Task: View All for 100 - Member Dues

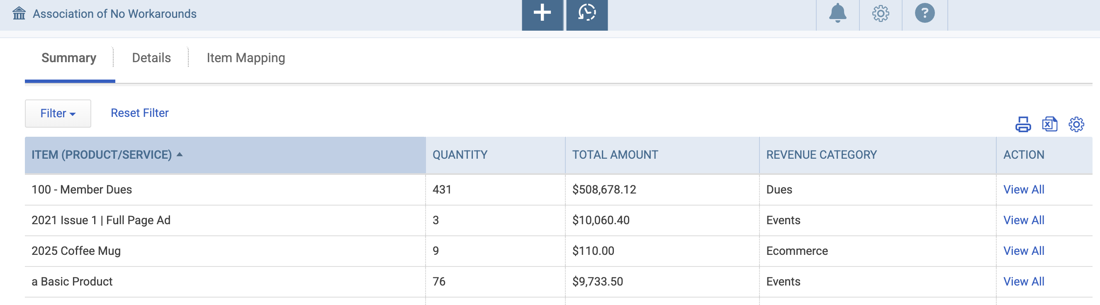Action: click(1024, 189)
